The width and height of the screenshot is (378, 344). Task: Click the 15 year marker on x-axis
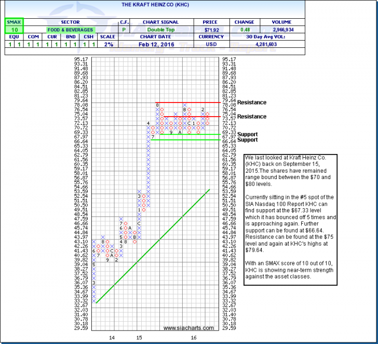[139, 338]
